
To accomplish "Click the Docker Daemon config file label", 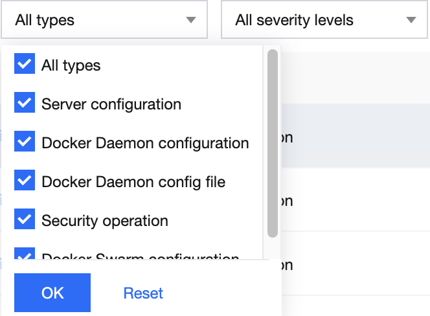I will tap(133, 181).
